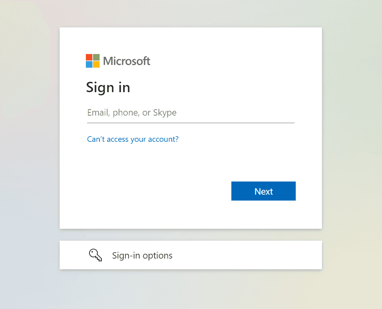Click the yellow square in Microsoft logo
Image resolution: width=382 pixels, height=309 pixels.
pyautogui.click(x=96, y=64)
